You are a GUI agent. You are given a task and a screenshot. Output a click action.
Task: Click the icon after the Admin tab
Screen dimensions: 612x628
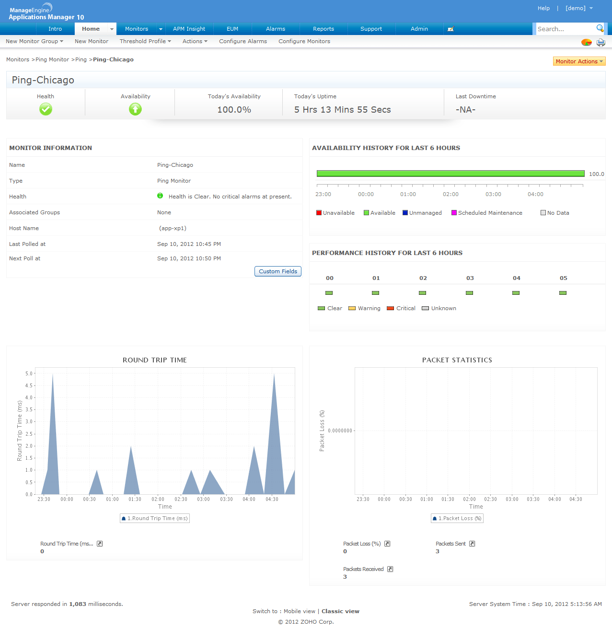tap(450, 29)
